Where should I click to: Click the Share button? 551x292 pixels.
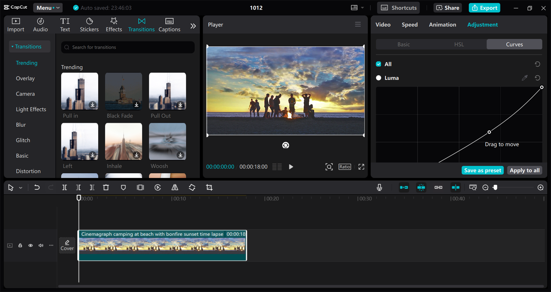[x=447, y=8]
